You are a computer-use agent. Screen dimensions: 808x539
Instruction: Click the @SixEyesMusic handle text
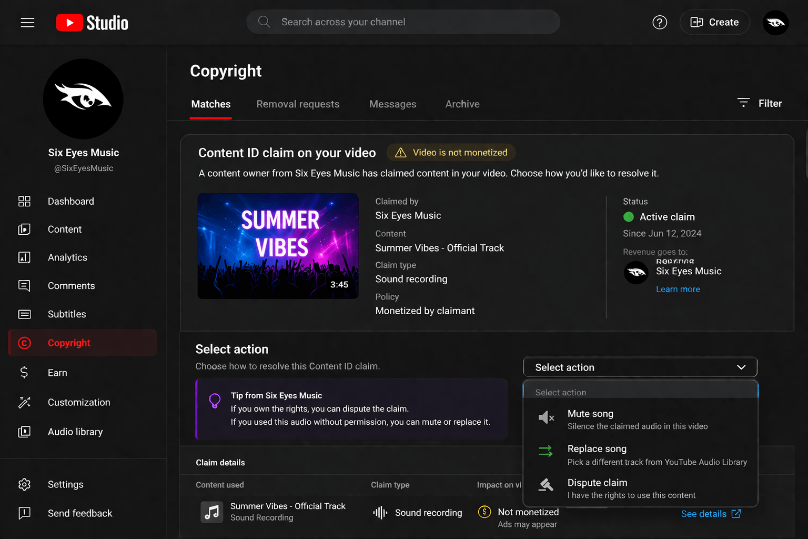click(84, 168)
